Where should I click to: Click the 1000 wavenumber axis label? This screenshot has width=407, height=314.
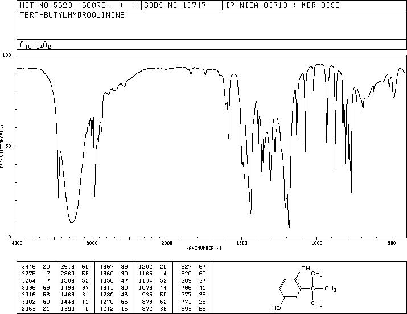[x=316, y=243]
